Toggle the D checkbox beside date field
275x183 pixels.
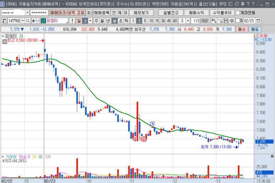point(237,21)
